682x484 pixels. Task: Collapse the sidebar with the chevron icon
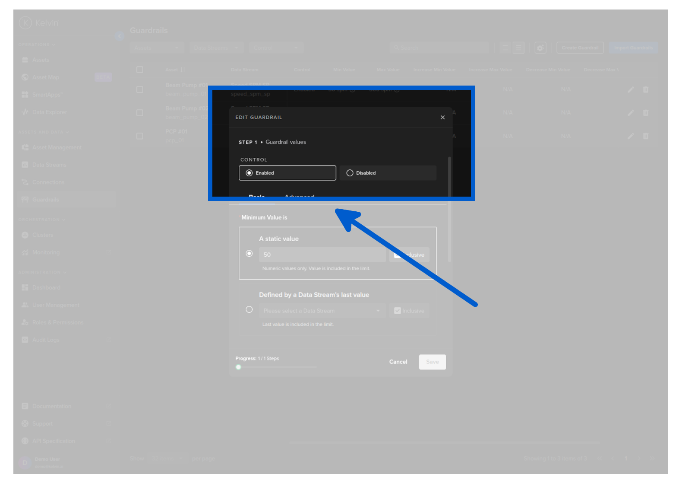pyautogui.click(x=120, y=36)
